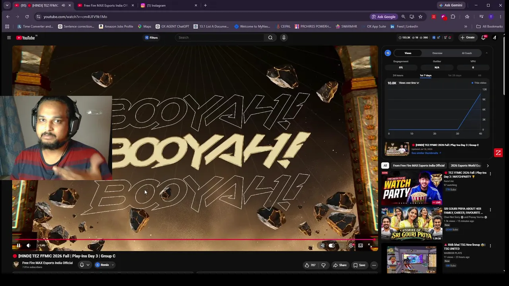Screen dimensions: 509x286
Task: Click Ask Google in the address bar
Action: (383, 17)
